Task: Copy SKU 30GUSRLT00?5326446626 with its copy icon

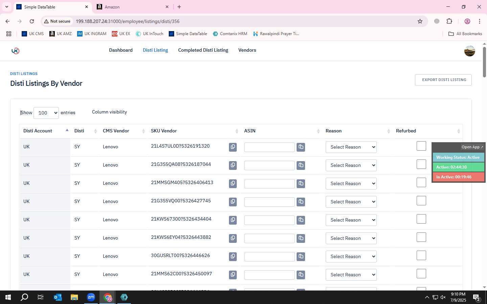Action: coord(233,256)
